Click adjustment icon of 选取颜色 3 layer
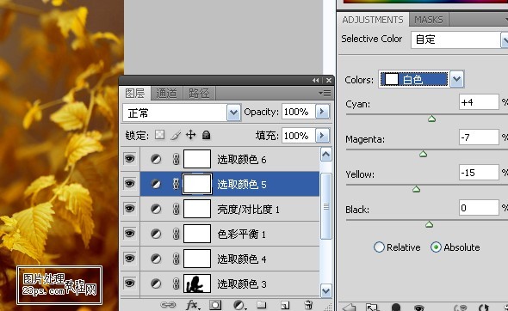The height and width of the screenshot is (311, 508). click(x=156, y=284)
